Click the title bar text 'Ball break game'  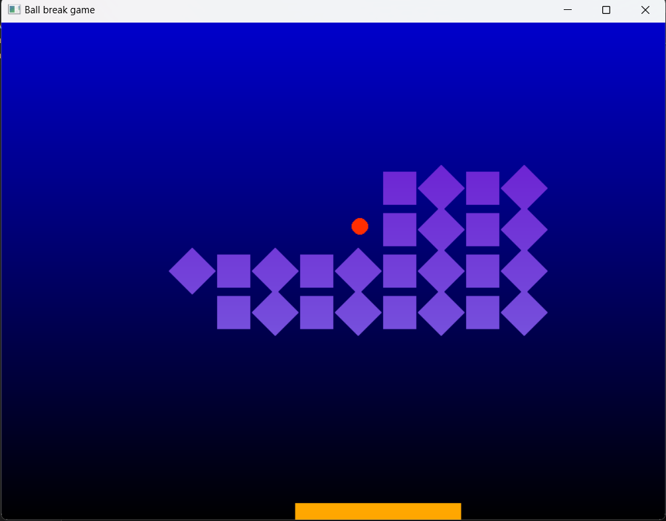[60, 9]
